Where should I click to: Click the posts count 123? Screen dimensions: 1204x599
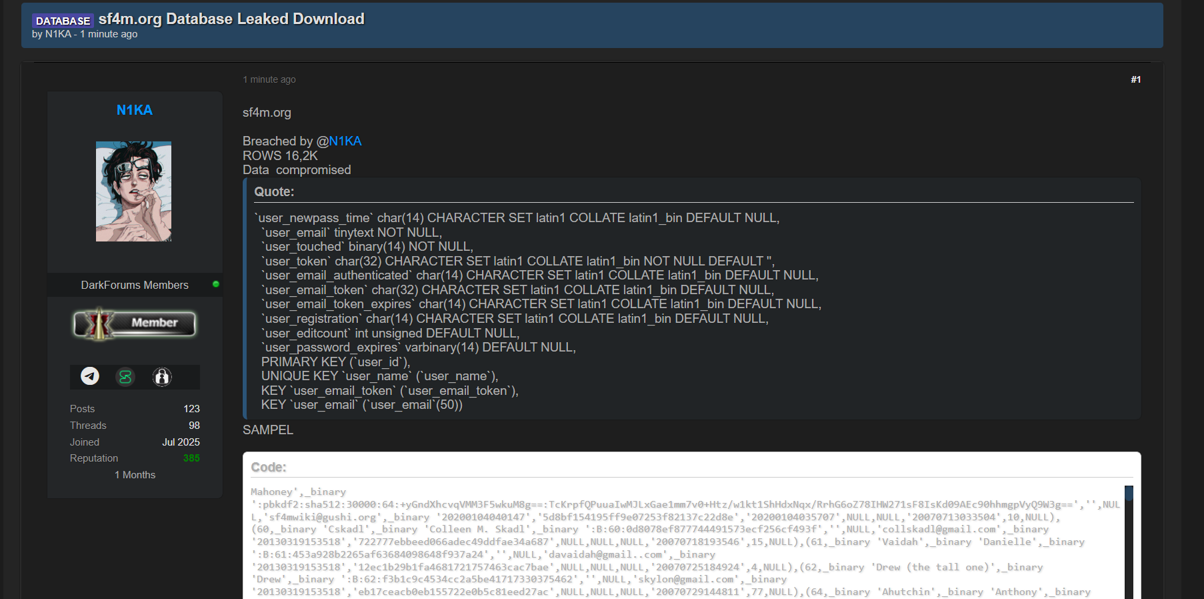[x=191, y=409]
